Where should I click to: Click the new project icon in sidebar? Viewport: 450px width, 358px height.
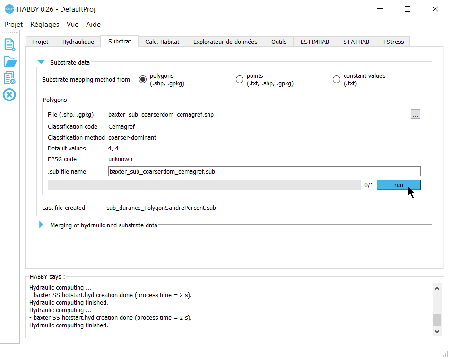point(9,44)
